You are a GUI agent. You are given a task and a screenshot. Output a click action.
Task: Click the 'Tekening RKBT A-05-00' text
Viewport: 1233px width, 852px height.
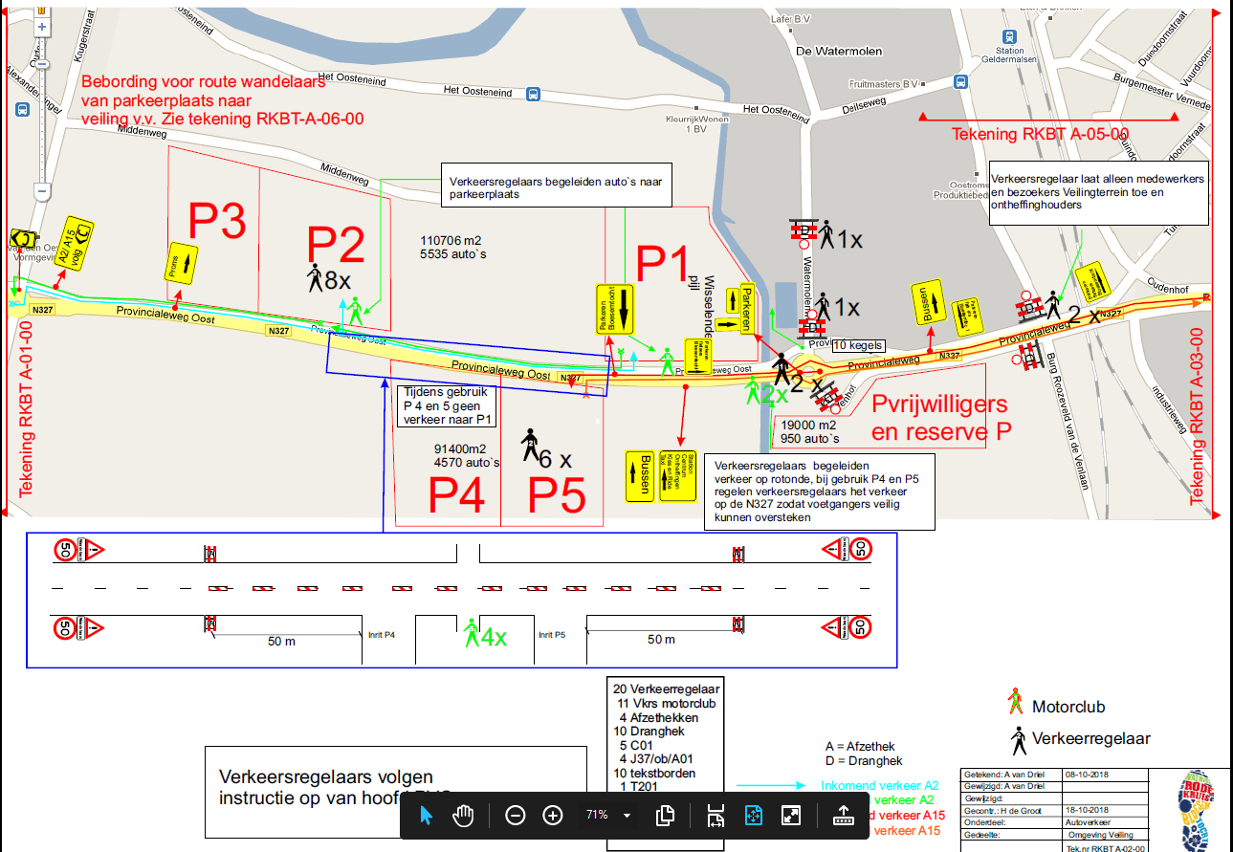(x=1040, y=134)
